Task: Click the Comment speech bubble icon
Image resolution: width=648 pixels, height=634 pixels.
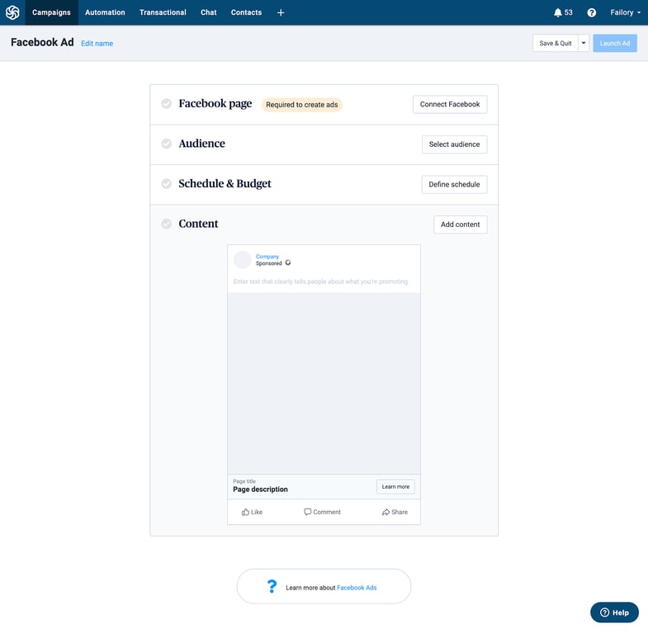Action: [307, 512]
